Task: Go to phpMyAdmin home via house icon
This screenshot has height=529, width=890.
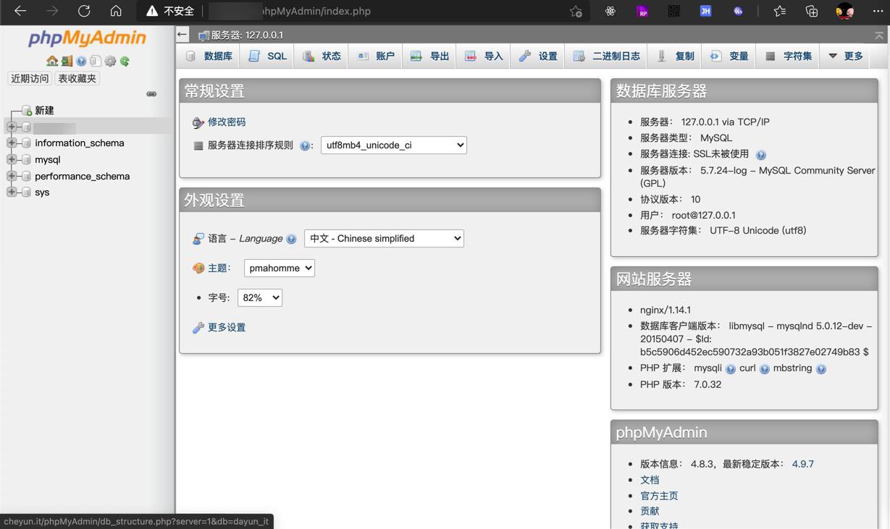Action: (x=52, y=62)
